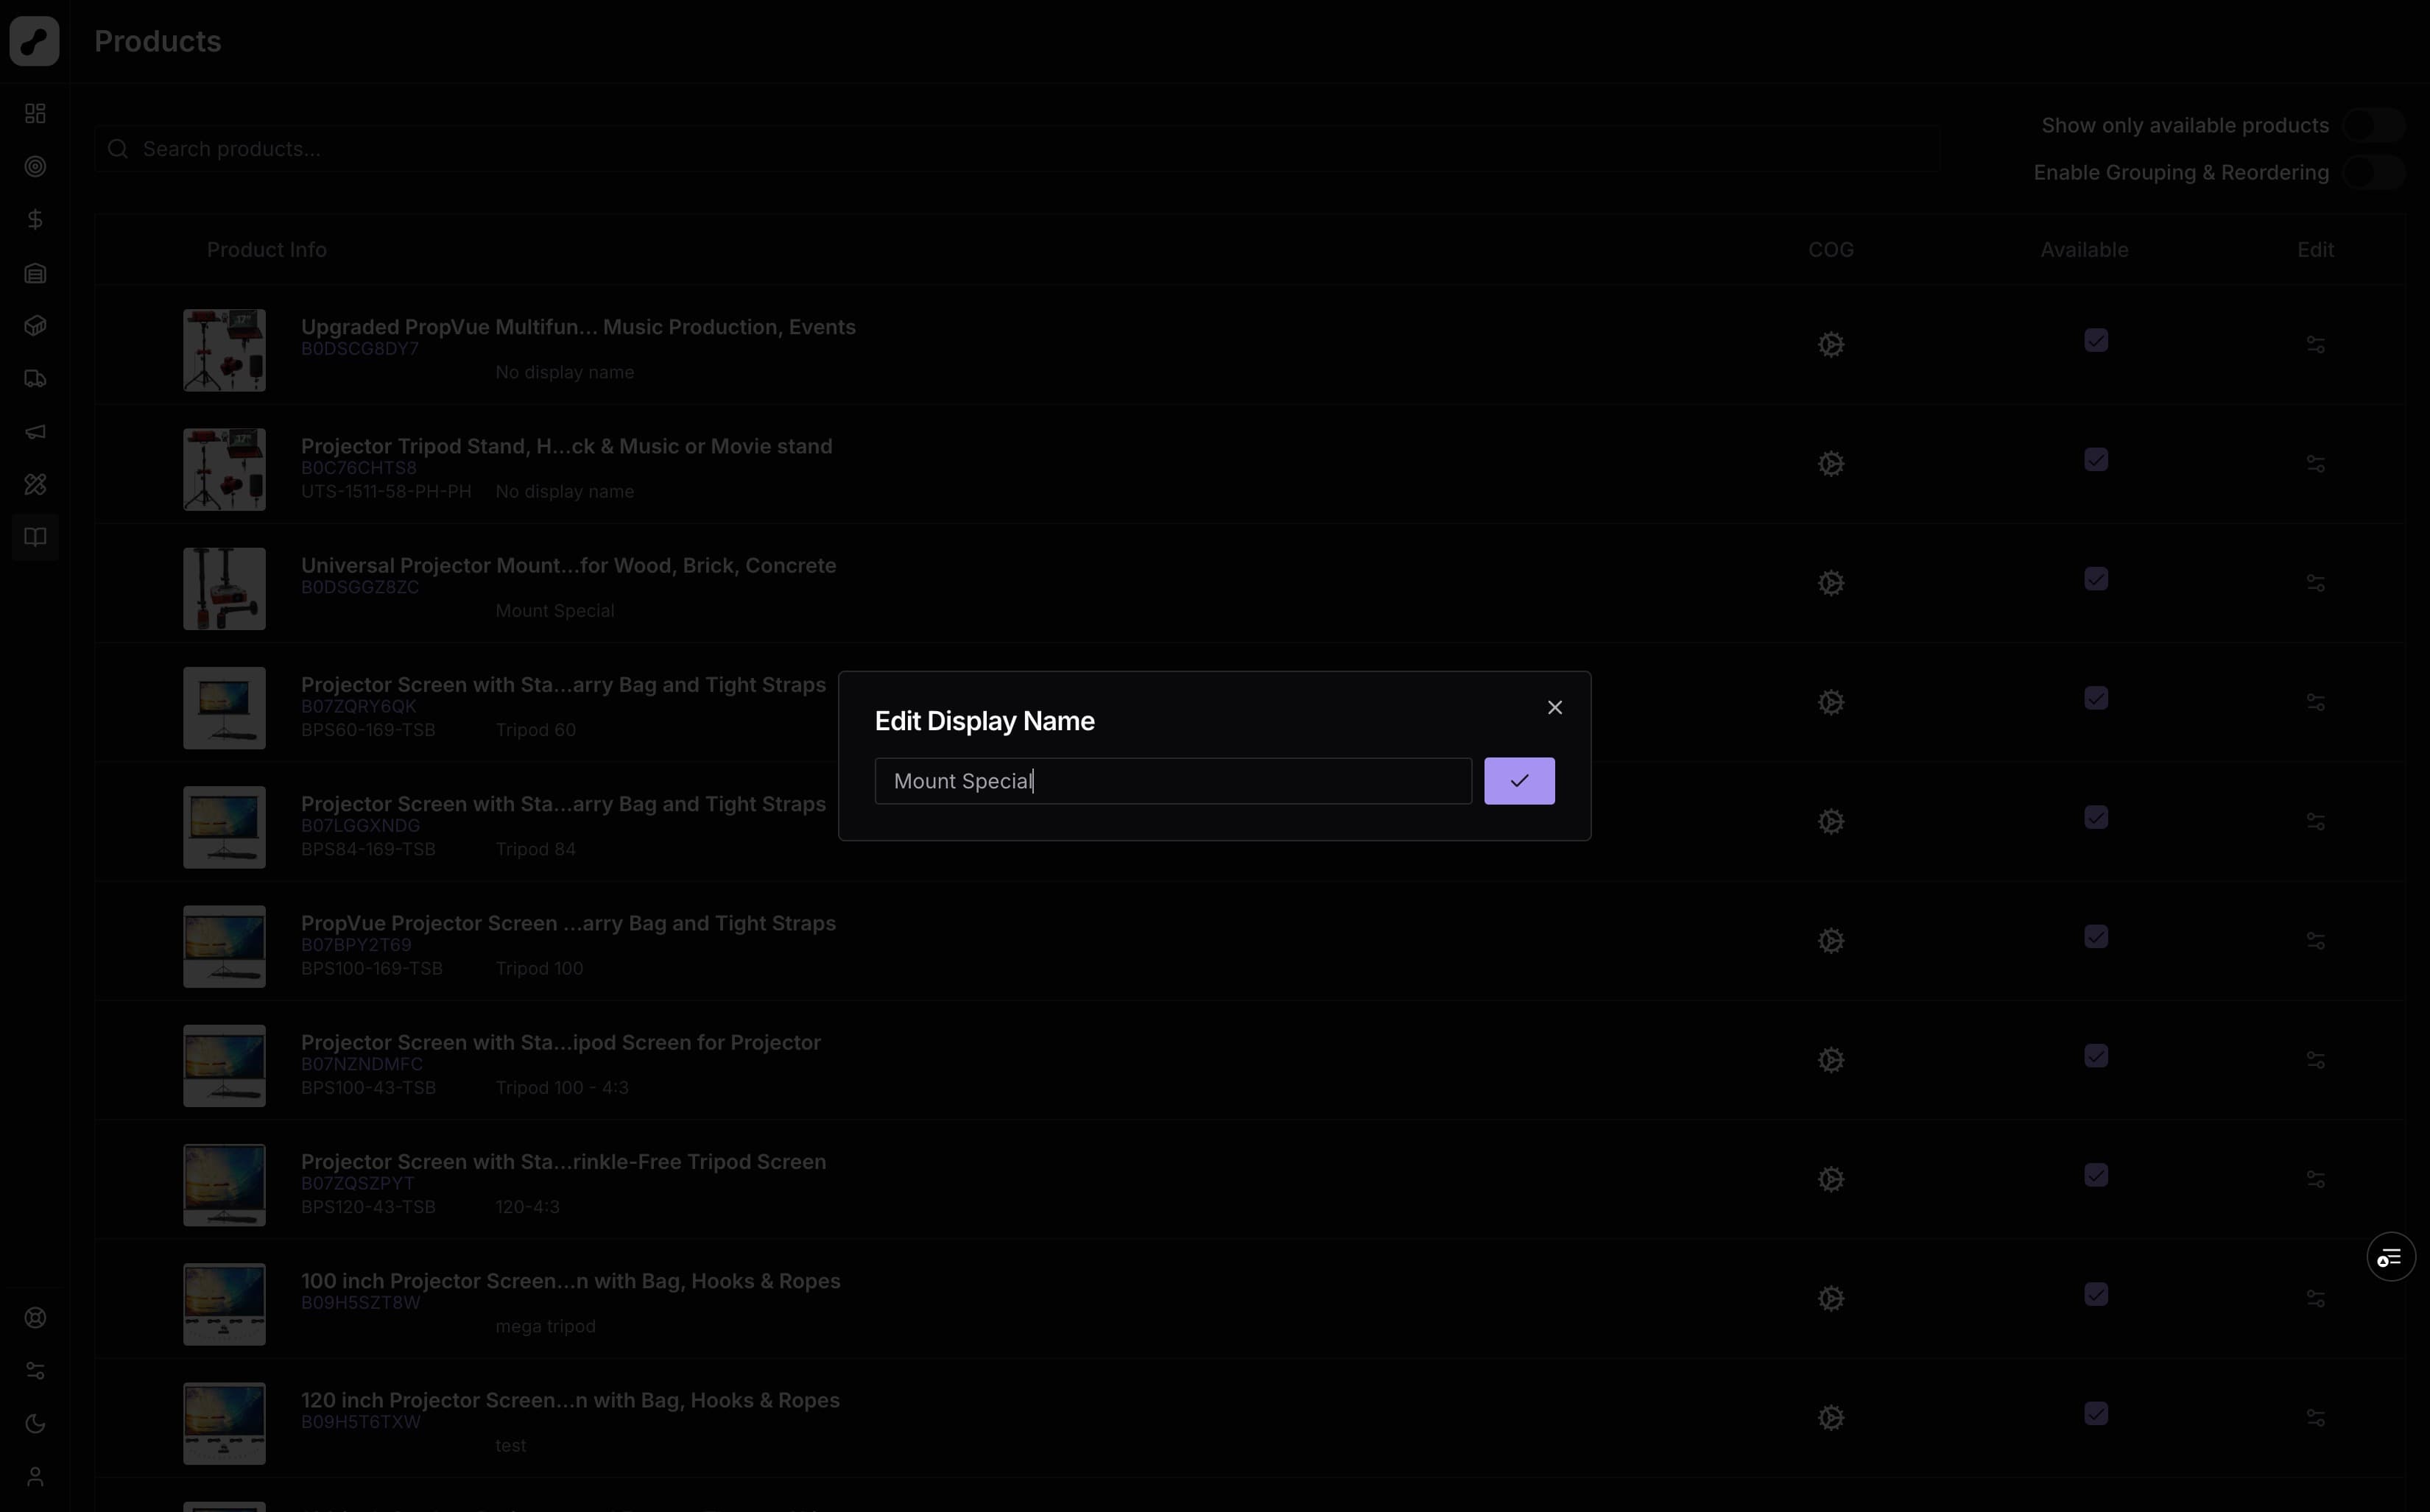The height and width of the screenshot is (1512, 2430).
Task: Open the open book catalog icon
Action: click(35, 538)
